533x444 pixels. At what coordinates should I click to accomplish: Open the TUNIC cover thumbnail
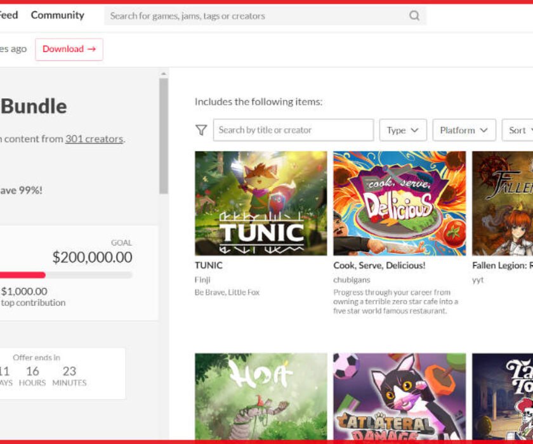(261, 203)
